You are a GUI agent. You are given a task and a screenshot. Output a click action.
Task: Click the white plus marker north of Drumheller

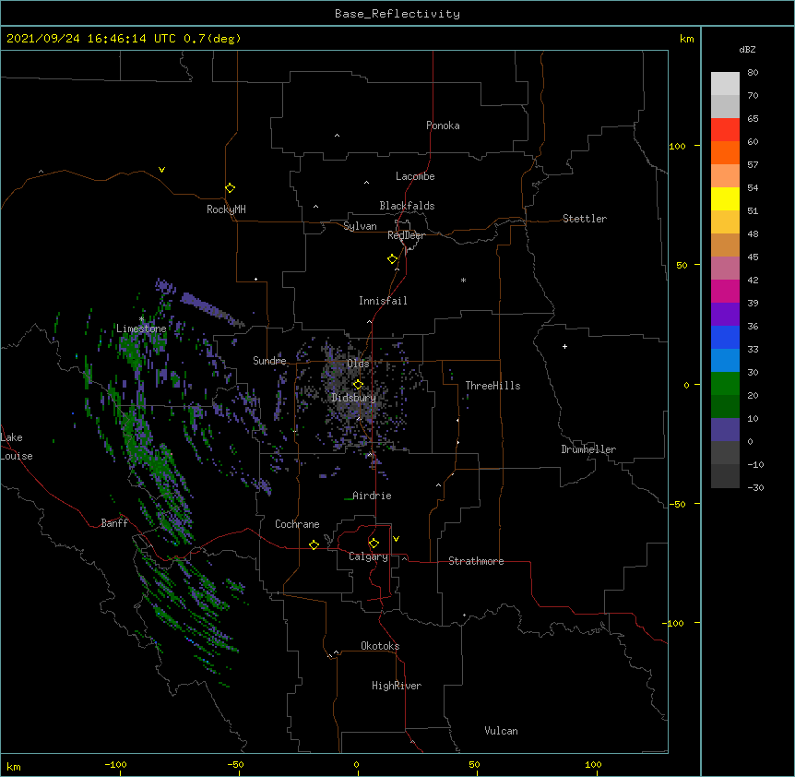564,346
